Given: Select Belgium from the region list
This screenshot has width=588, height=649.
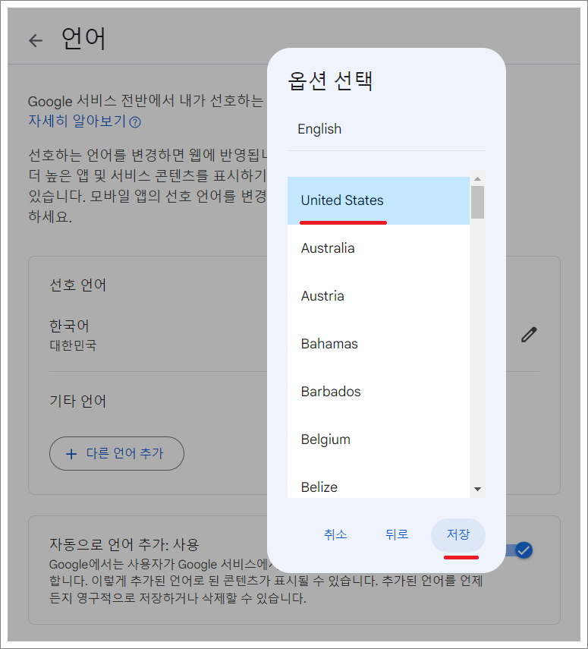Looking at the screenshot, I should [x=378, y=439].
